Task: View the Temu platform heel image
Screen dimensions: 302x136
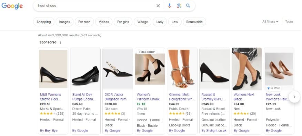Action: [x=150, y=69]
